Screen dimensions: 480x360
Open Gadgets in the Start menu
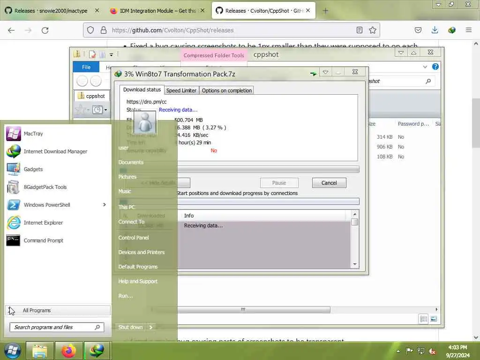tap(58, 169)
